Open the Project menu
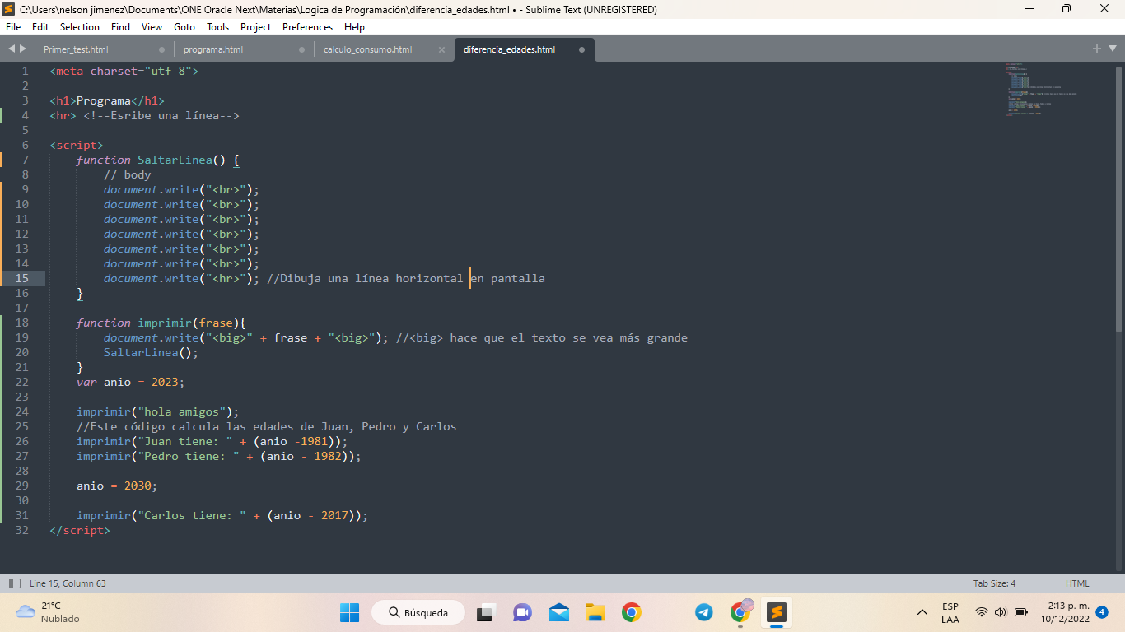This screenshot has height=632, width=1125. [x=255, y=26]
